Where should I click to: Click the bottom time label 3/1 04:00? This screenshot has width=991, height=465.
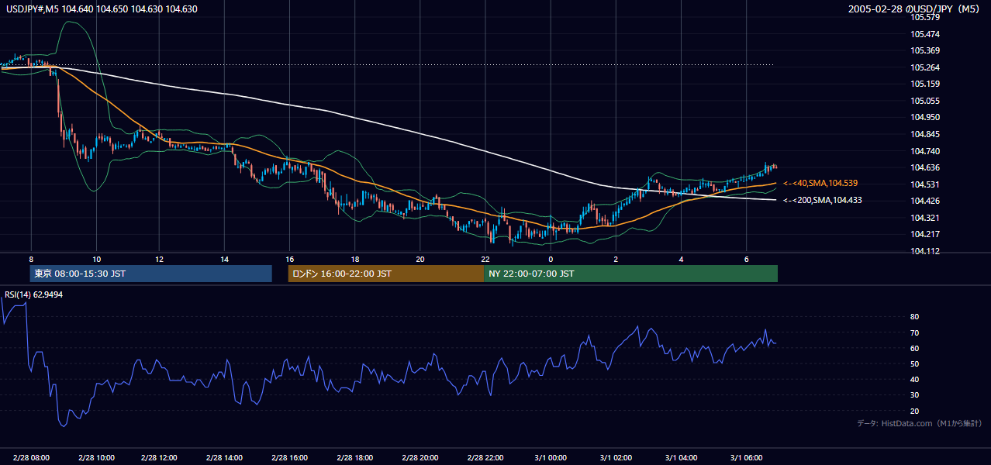point(681,458)
